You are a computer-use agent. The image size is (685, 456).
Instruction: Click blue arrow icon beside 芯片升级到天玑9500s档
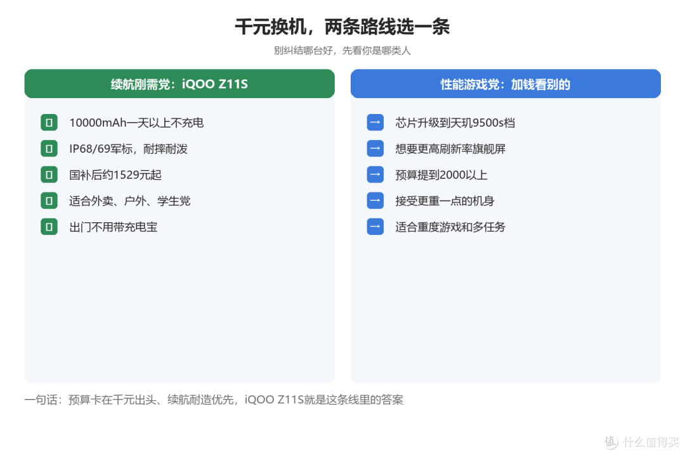click(x=375, y=123)
